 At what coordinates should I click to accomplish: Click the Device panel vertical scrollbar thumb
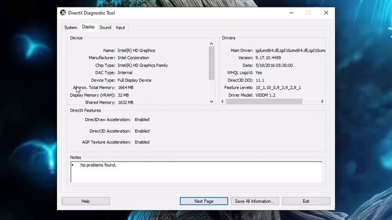pyautogui.click(x=211, y=63)
